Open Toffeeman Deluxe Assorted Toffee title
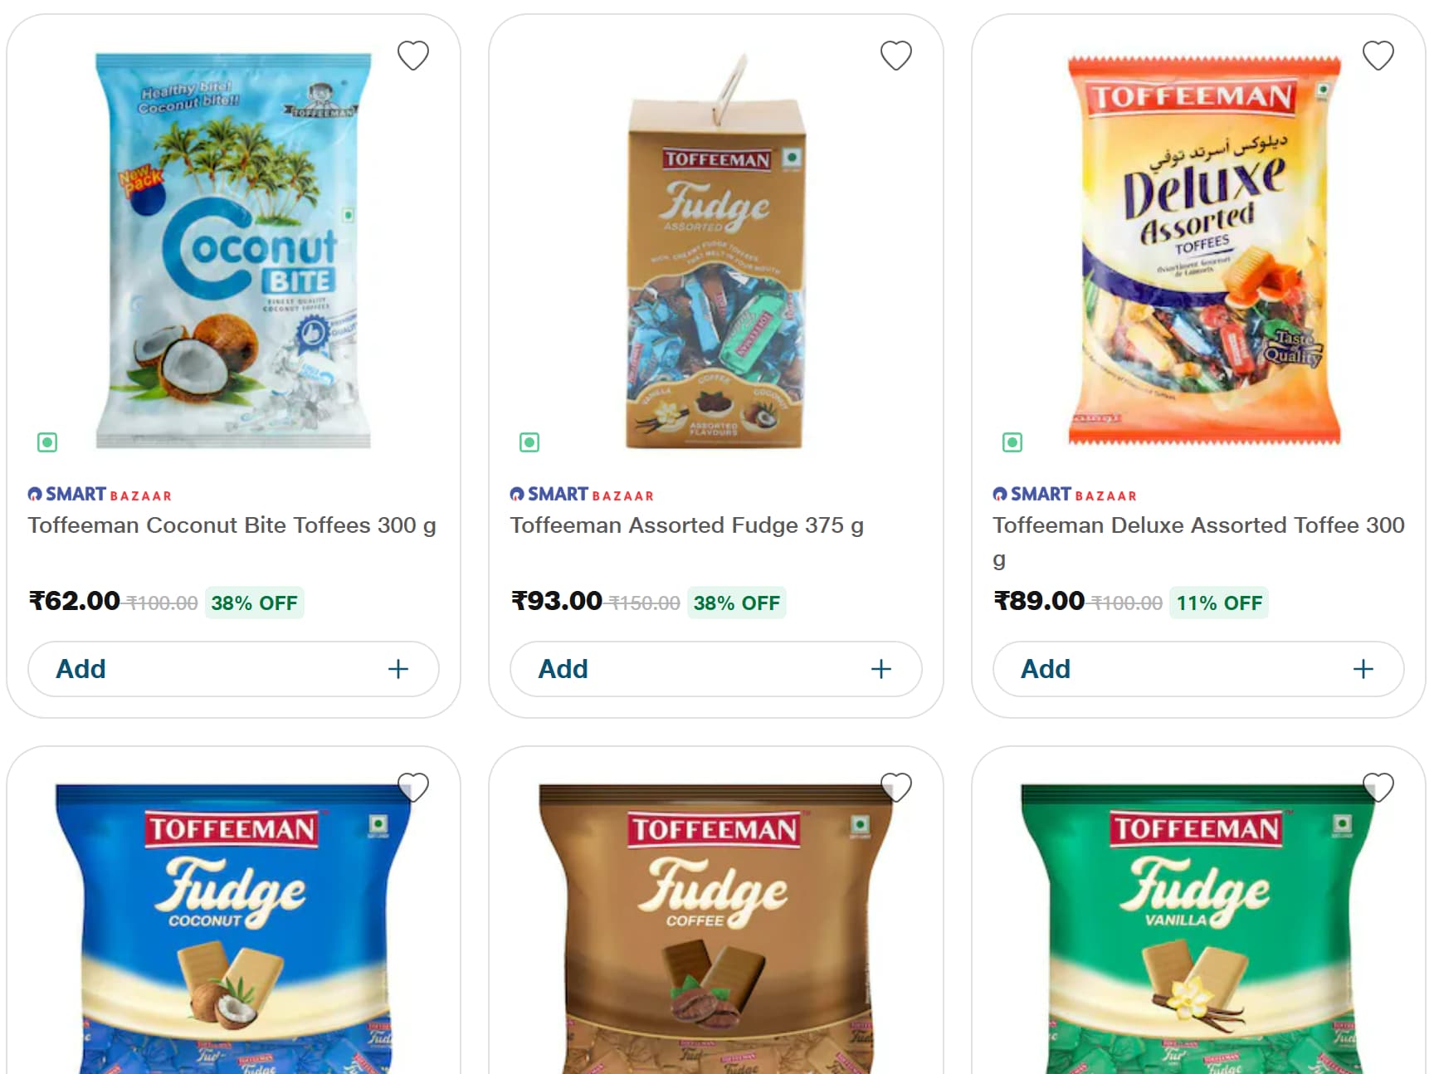1439x1074 pixels. coord(1198,525)
